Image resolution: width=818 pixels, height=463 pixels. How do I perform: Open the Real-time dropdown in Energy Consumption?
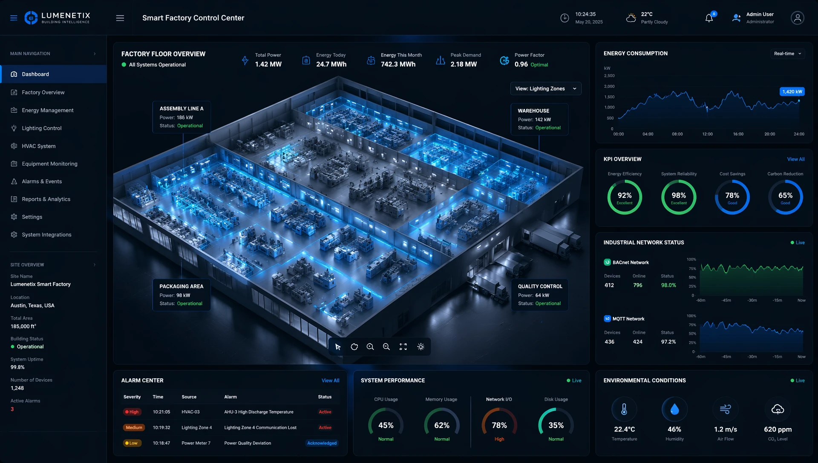pos(787,54)
